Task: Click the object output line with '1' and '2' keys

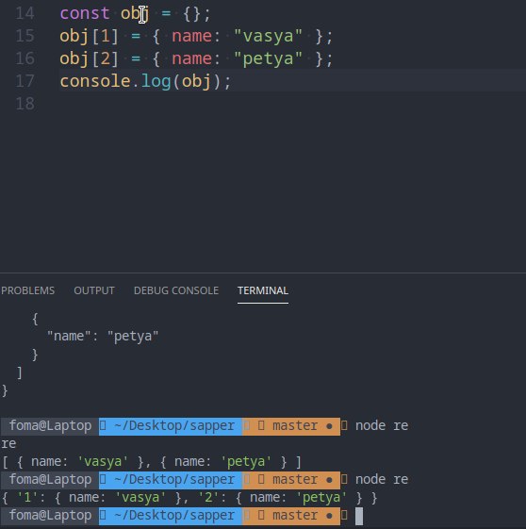Action: pos(189,498)
